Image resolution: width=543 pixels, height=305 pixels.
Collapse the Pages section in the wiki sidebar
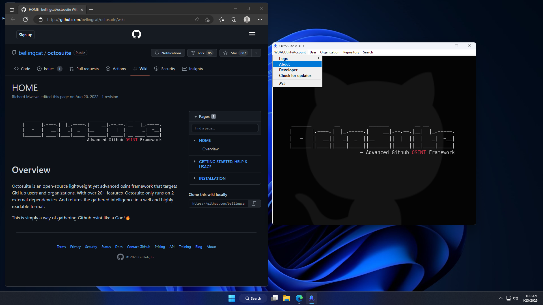click(x=196, y=117)
